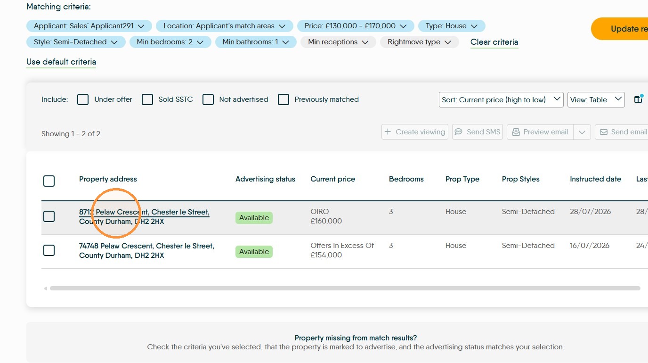The width and height of the screenshot is (648, 363).
Task: Click the Instructed date column header
Action: click(595, 179)
